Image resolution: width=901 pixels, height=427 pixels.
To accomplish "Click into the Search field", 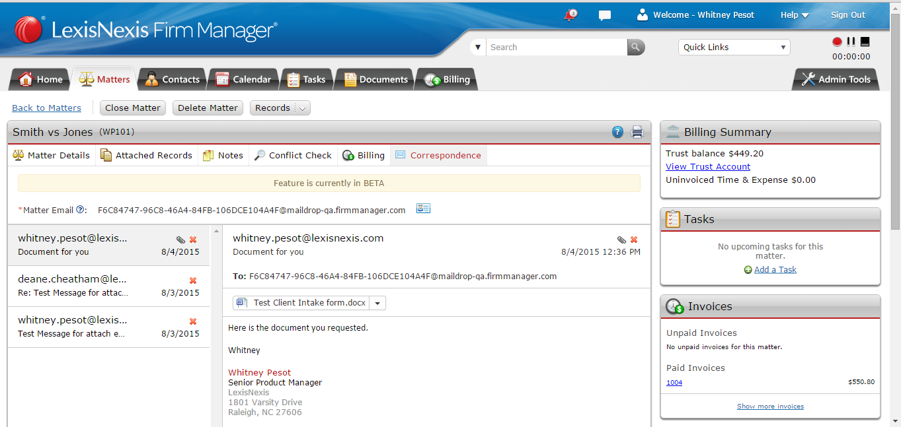I will coord(557,47).
